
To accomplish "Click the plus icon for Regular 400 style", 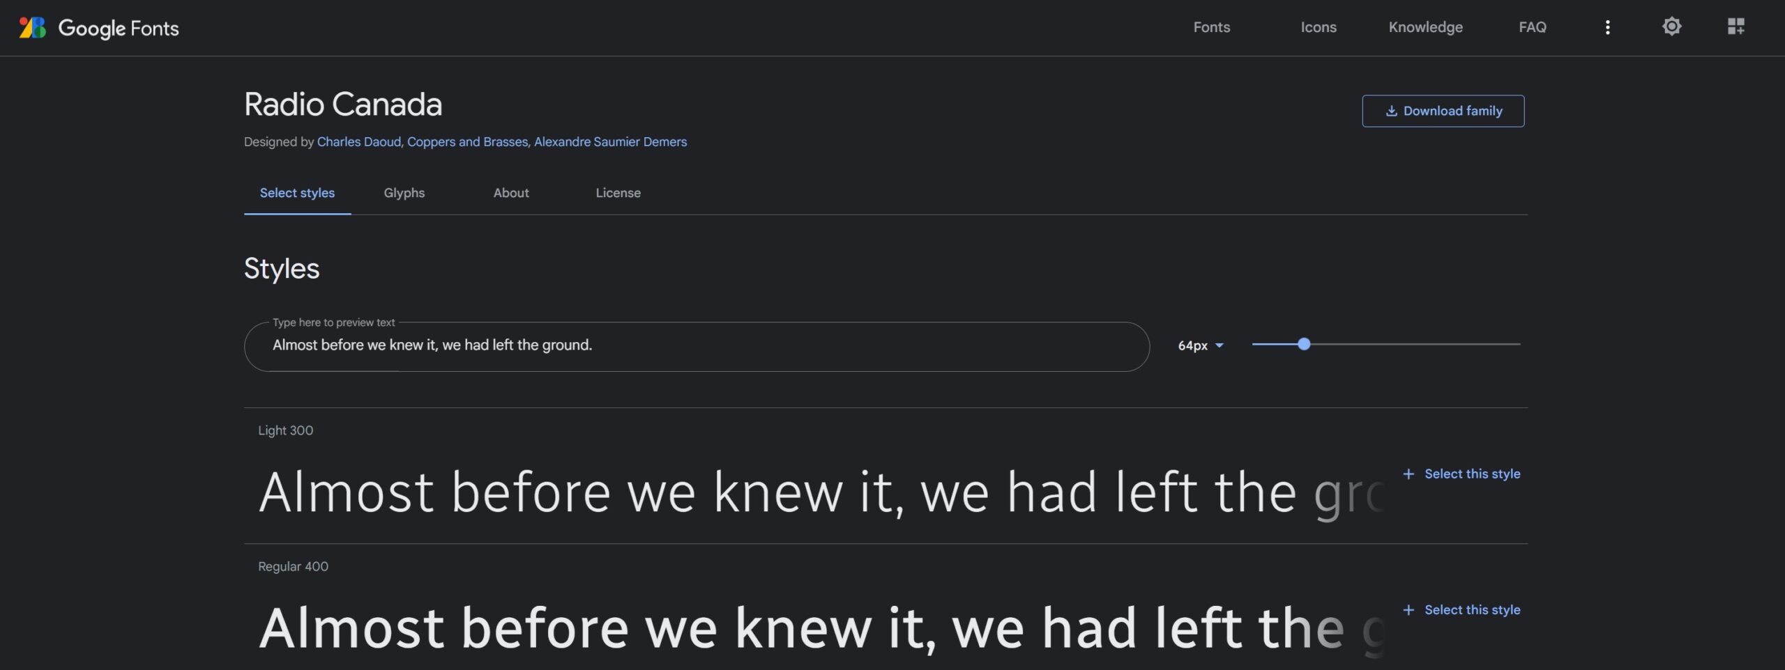I will coord(1408,609).
